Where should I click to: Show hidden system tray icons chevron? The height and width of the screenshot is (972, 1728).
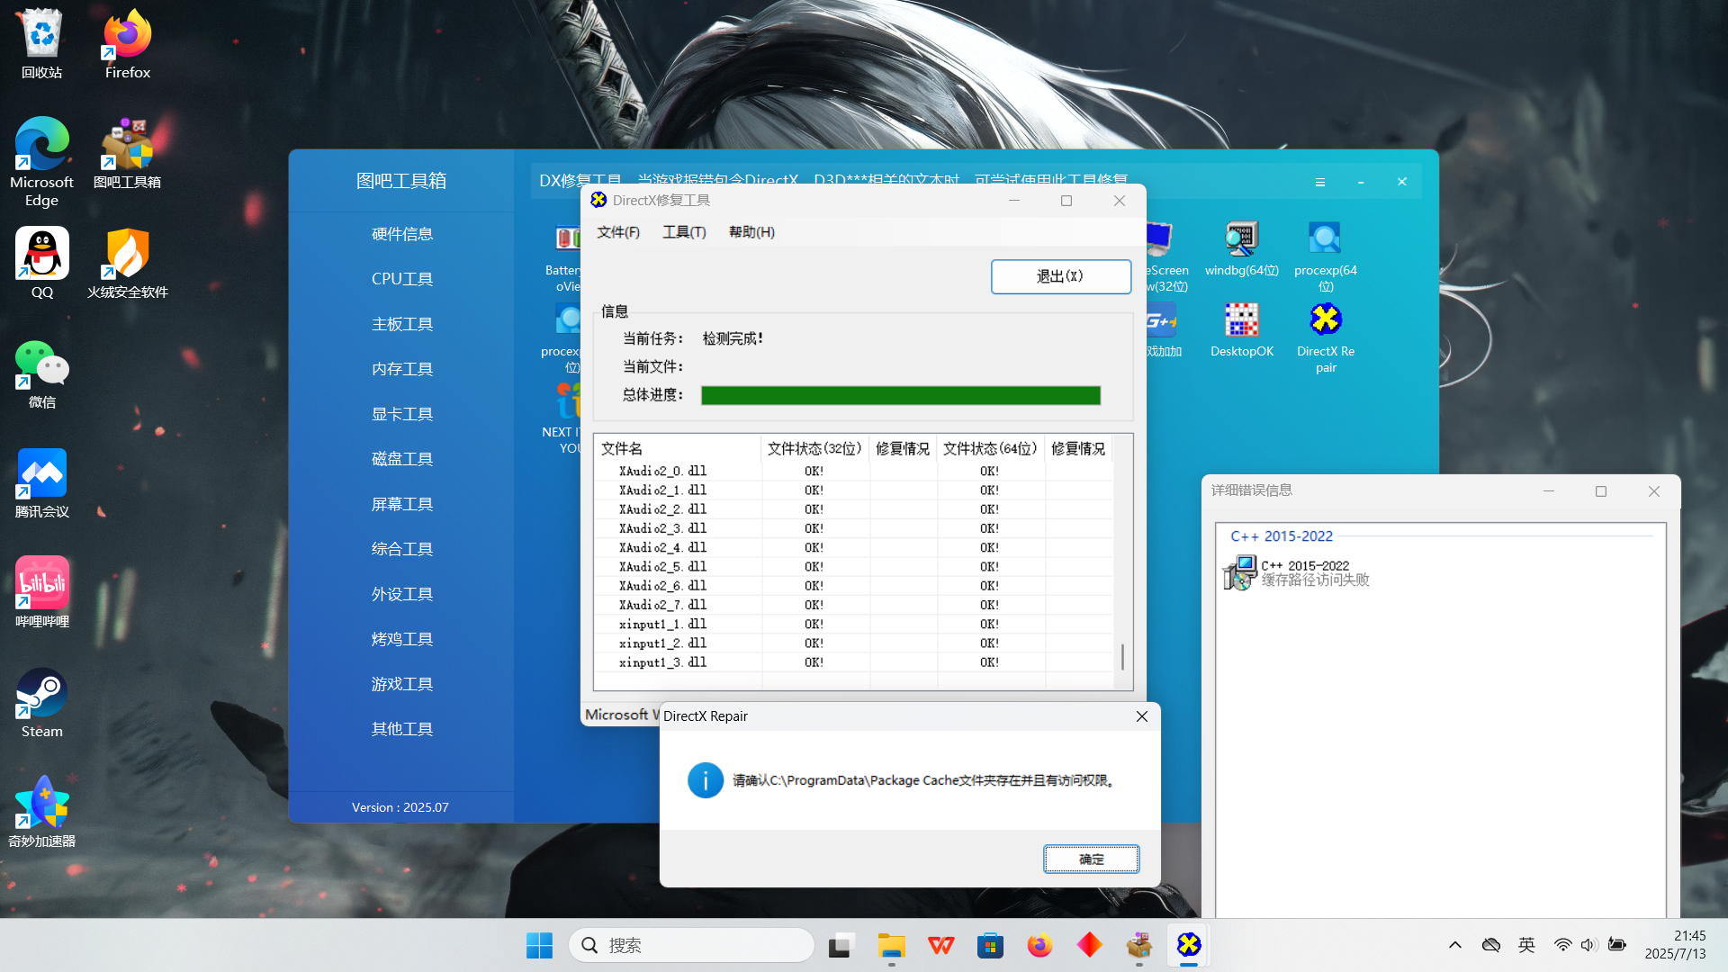click(x=1454, y=945)
